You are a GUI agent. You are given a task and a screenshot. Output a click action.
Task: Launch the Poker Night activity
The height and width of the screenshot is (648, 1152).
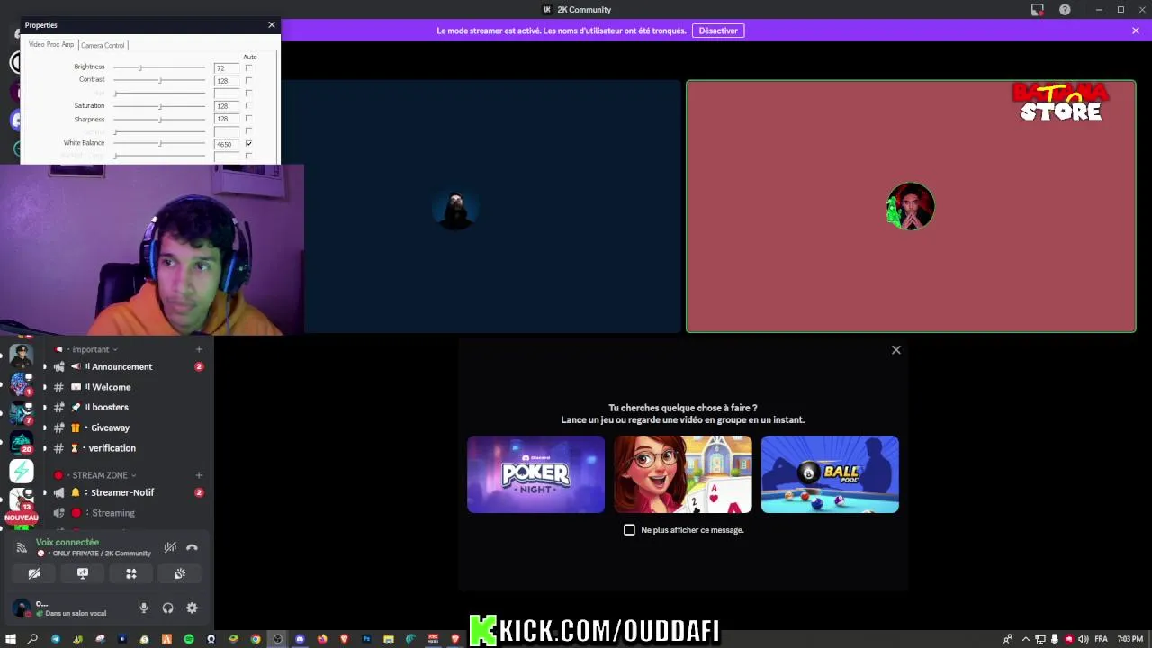[x=535, y=474]
